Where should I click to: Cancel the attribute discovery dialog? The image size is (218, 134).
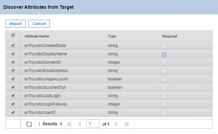click(x=39, y=24)
